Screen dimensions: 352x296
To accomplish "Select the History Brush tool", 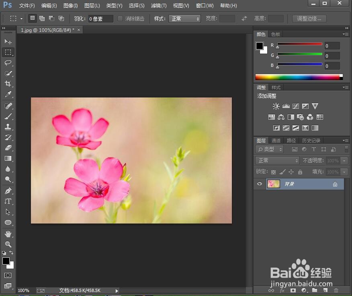I will coord(8,137).
